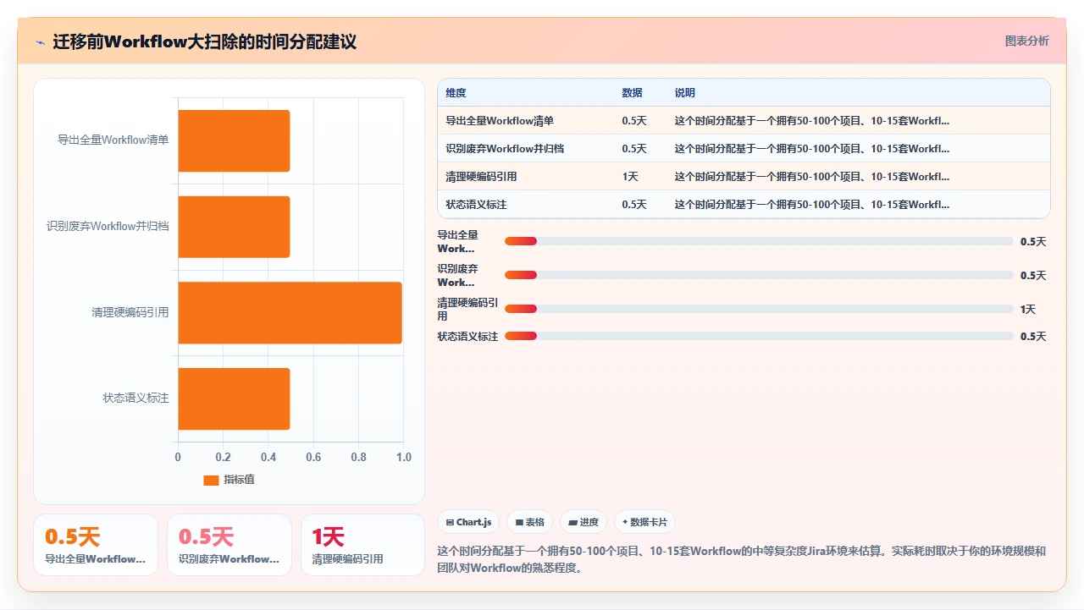Viewport: 1084px width, 610px height.
Task: Select the 进度 tag button
Action: tap(583, 522)
